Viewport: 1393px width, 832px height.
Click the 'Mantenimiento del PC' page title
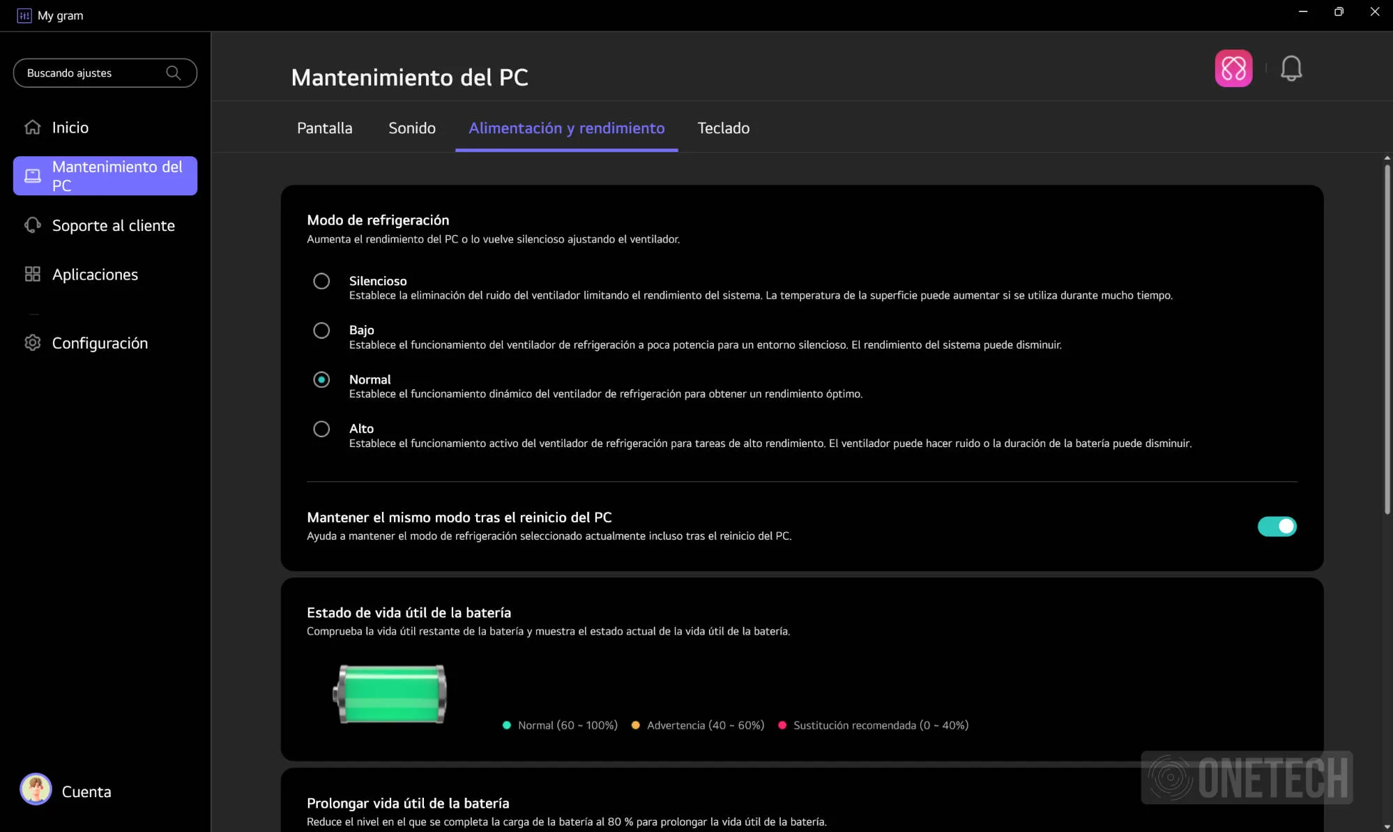[410, 77]
